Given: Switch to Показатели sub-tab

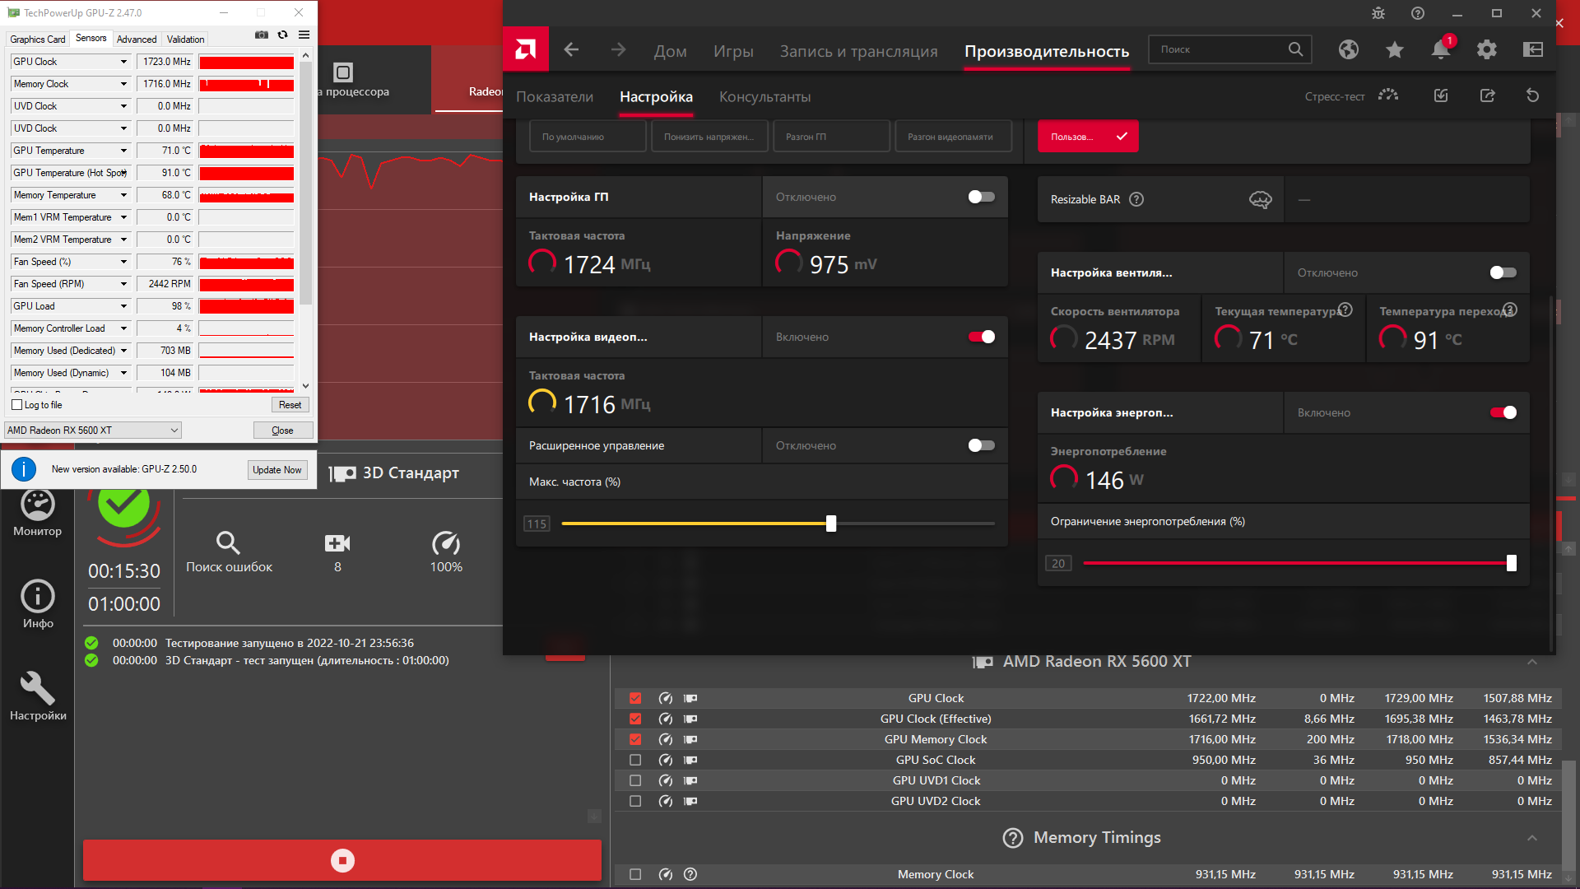Looking at the screenshot, I should pos(555,97).
